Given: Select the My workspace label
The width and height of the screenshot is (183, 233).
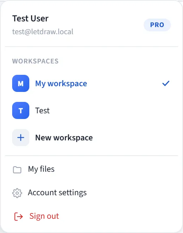Looking at the screenshot, I should coord(61,84).
